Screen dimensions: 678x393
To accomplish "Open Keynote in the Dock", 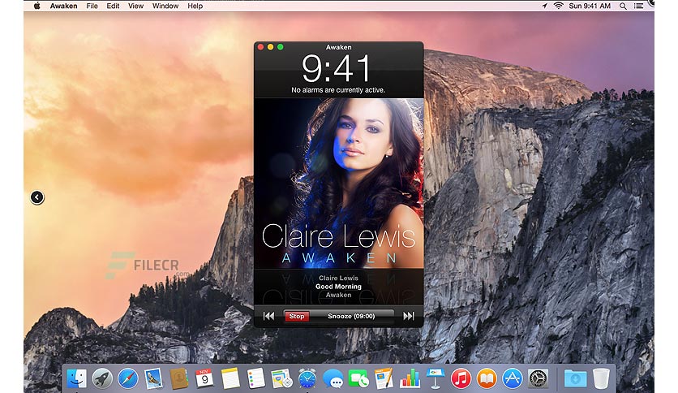I will coord(436,378).
